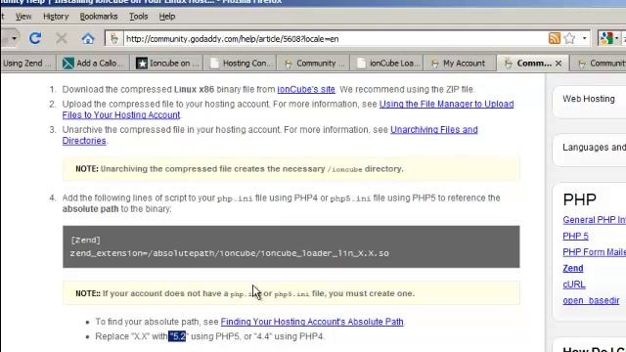Switch to the My Account tab
The height and width of the screenshot is (352, 626).
pos(460,63)
